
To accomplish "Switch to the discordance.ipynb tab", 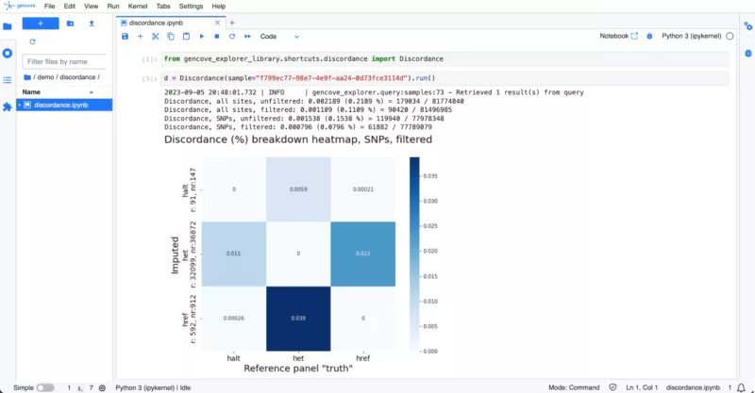I will tap(170, 22).
